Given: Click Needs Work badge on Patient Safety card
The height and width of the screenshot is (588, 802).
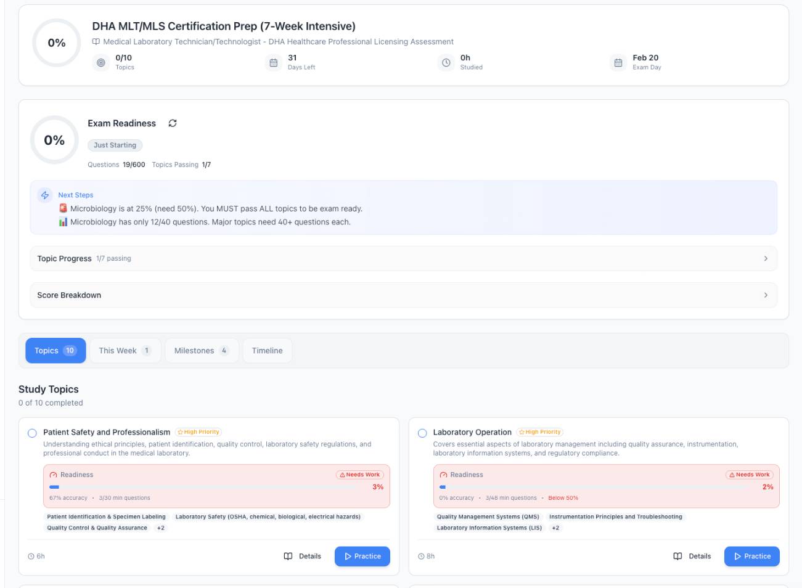Looking at the screenshot, I should 360,475.
